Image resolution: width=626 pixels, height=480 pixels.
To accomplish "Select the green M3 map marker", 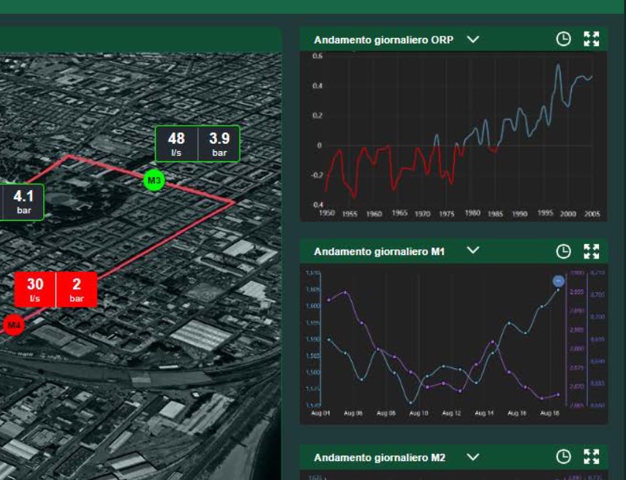I will [x=154, y=180].
